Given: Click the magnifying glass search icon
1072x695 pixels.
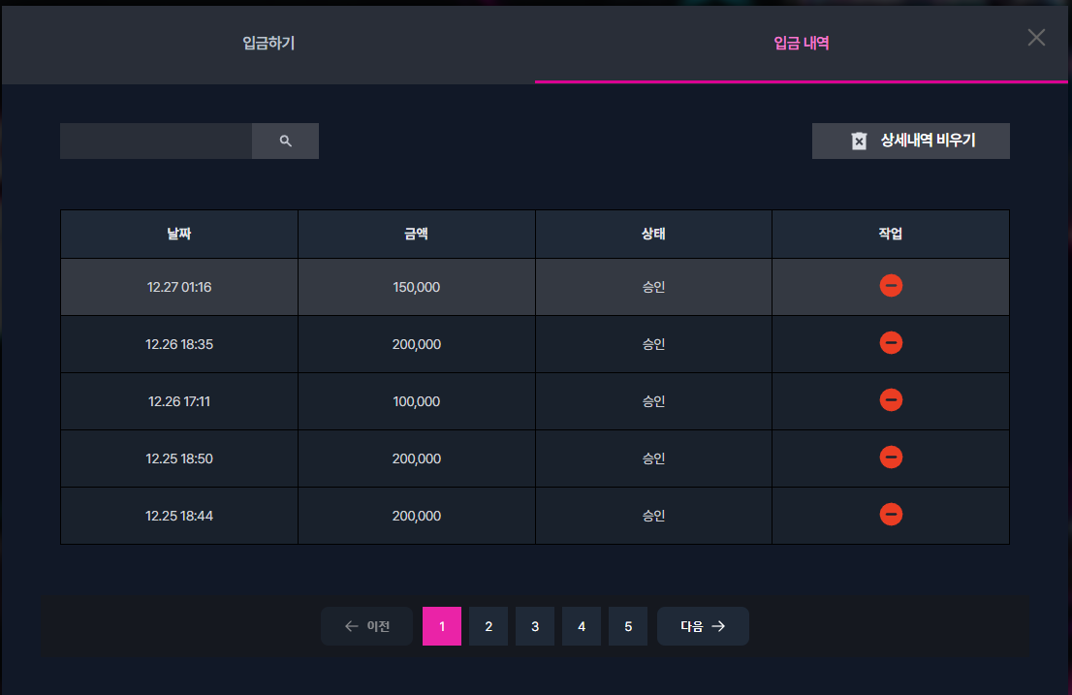Looking at the screenshot, I should point(285,141).
